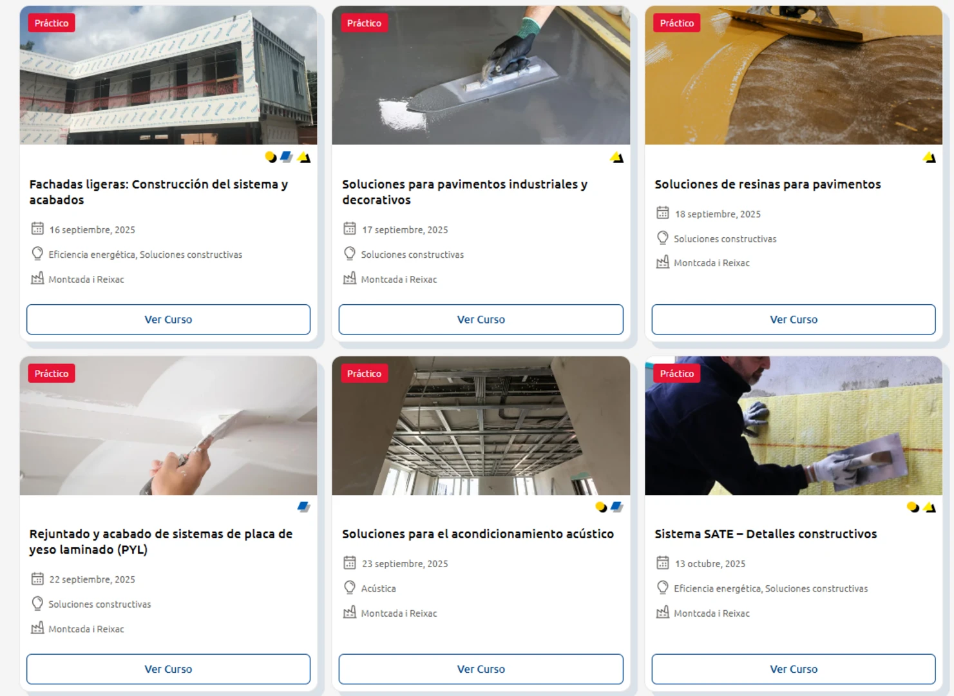Click blue brand logo under Rejuntado image

click(x=304, y=507)
